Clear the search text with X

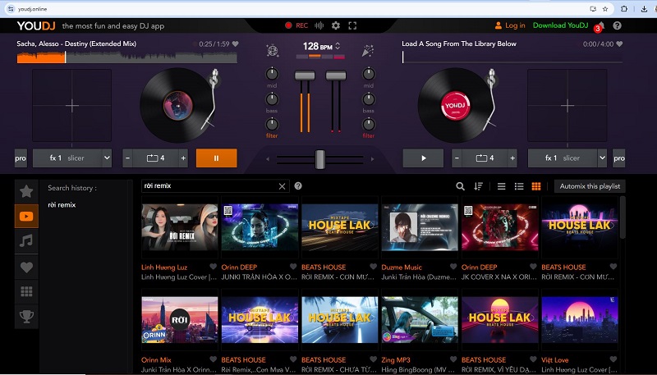tap(282, 186)
